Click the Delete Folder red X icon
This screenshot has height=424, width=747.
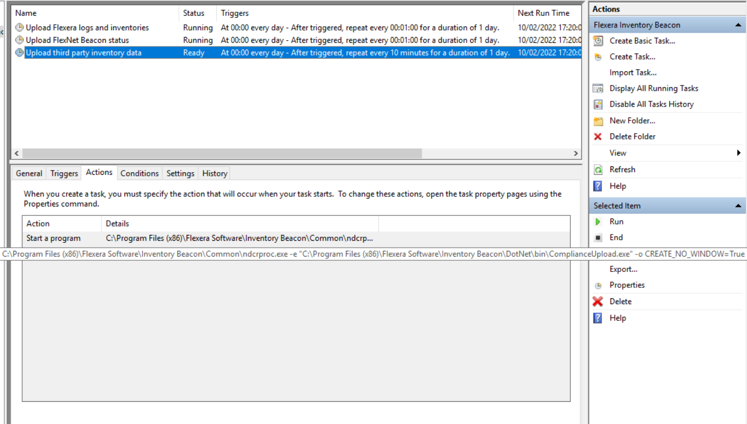coord(598,137)
